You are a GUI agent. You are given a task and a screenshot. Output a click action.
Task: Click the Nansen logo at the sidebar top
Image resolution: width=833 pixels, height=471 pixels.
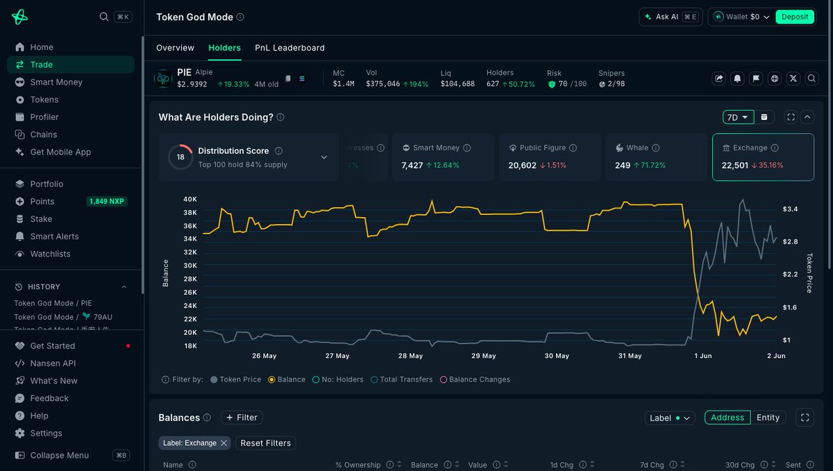19,17
